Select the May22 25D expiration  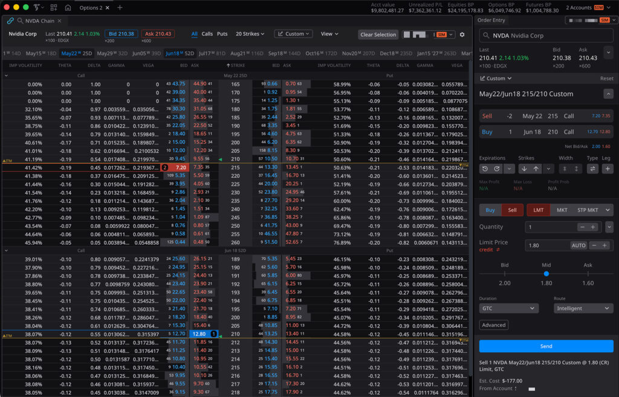click(77, 53)
